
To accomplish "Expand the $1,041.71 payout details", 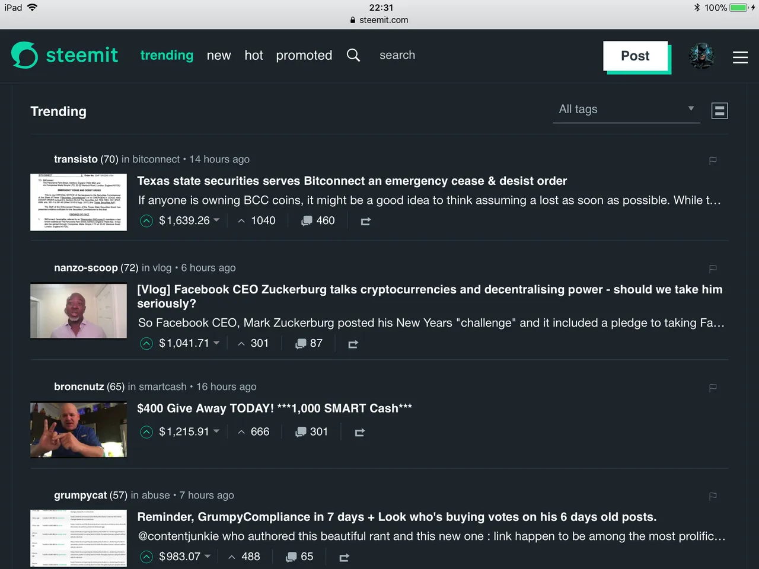I will 189,343.
